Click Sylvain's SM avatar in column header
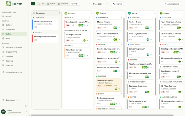The width and height of the screenshot is (185, 116). point(161,13)
